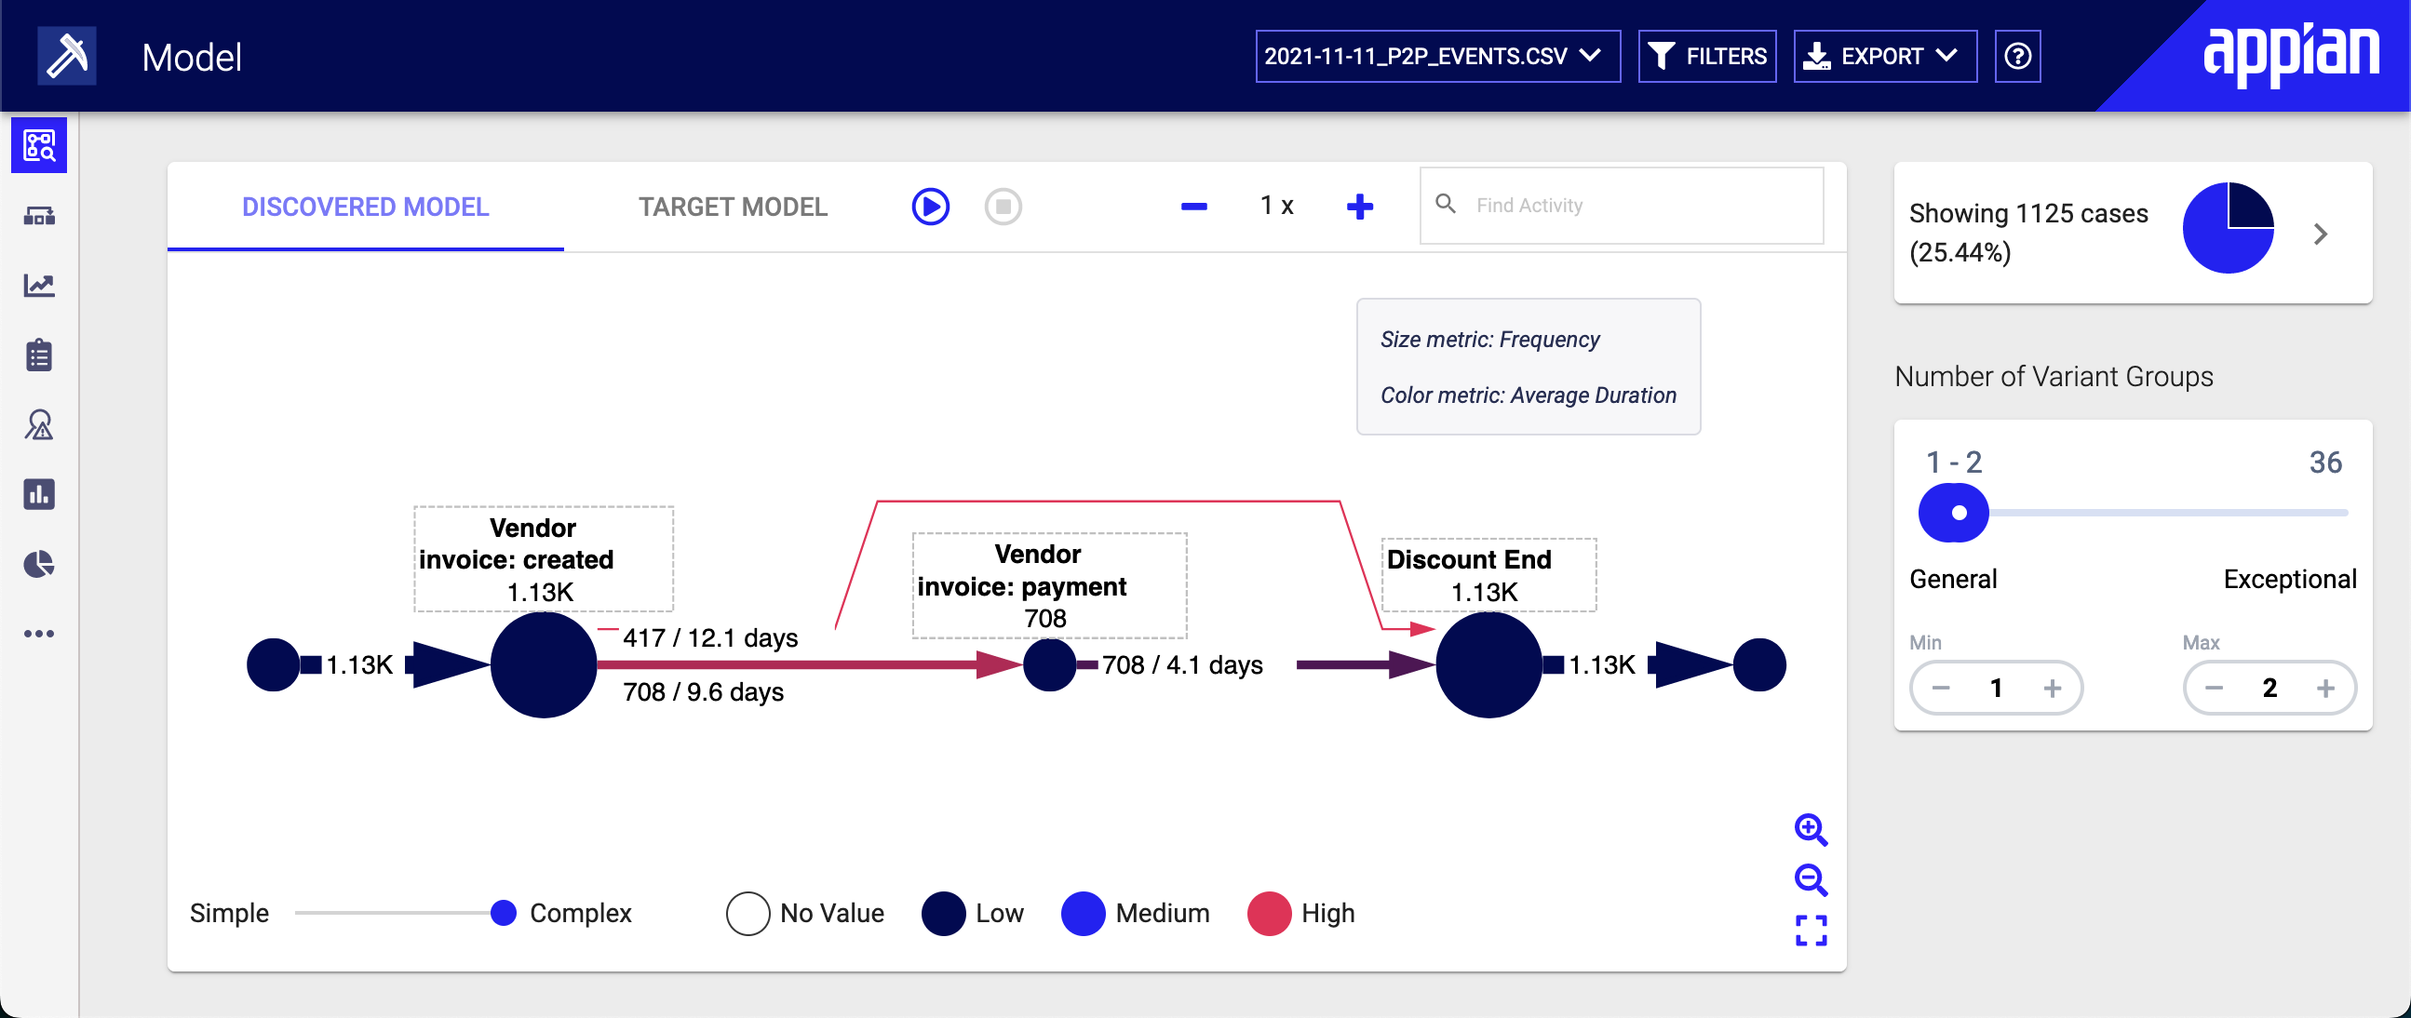This screenshot has width=2411, height=1018.
Task: Select the Discount End node
Action: 1488,665
